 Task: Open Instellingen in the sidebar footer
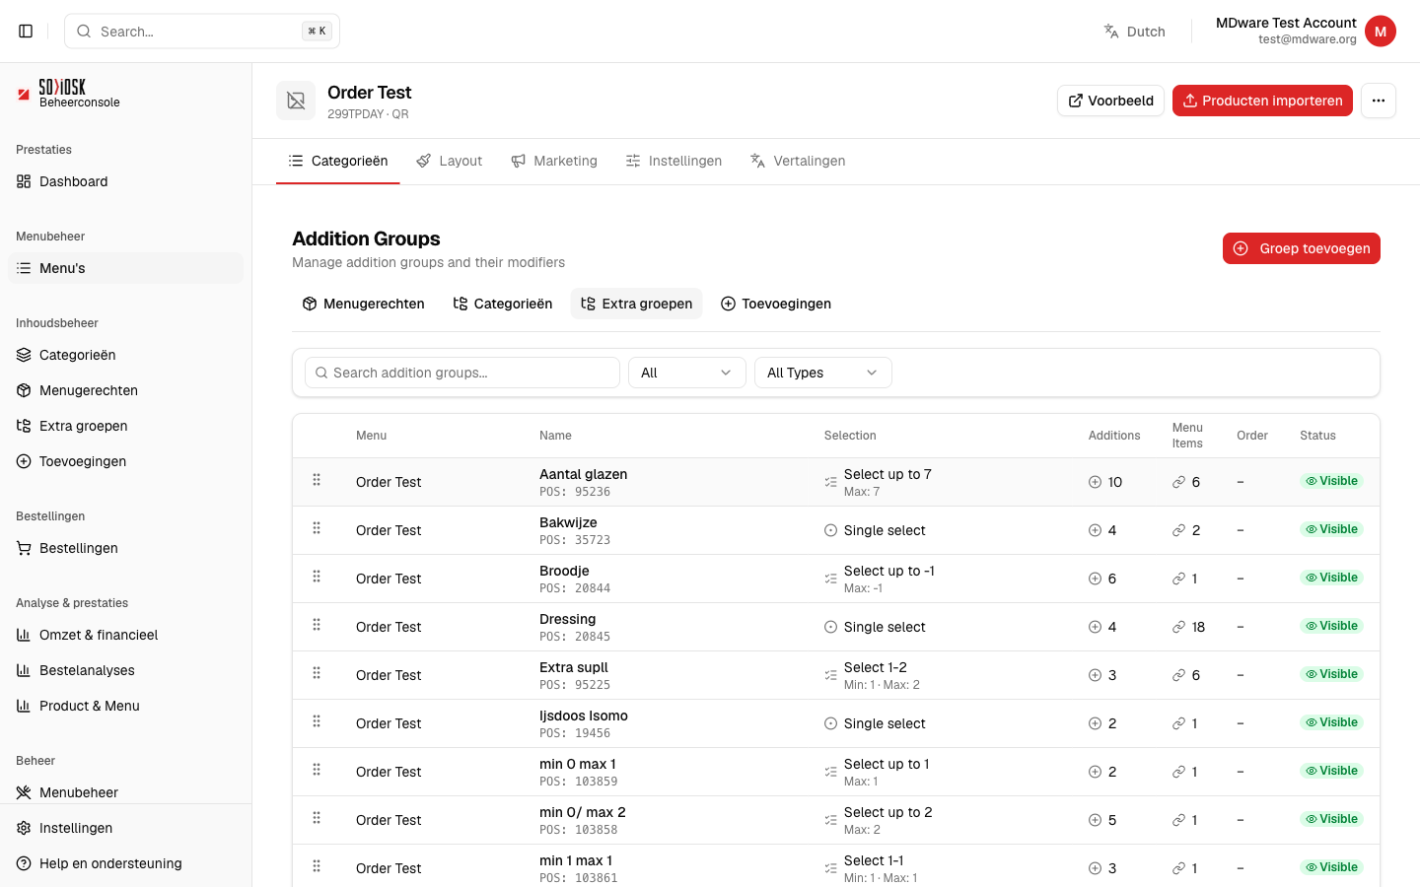125,828
